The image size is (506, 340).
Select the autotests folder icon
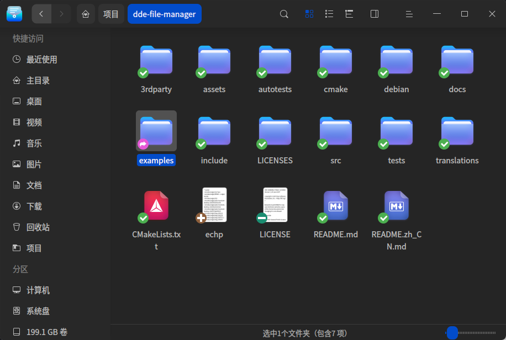(x=275, y=60)
